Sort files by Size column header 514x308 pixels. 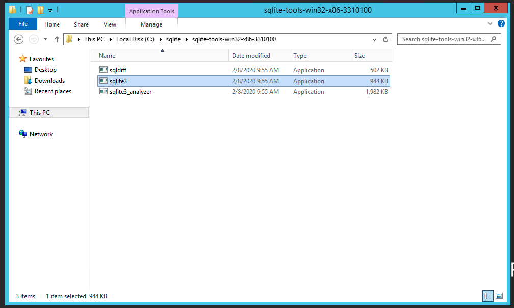[x=371, y=56]
